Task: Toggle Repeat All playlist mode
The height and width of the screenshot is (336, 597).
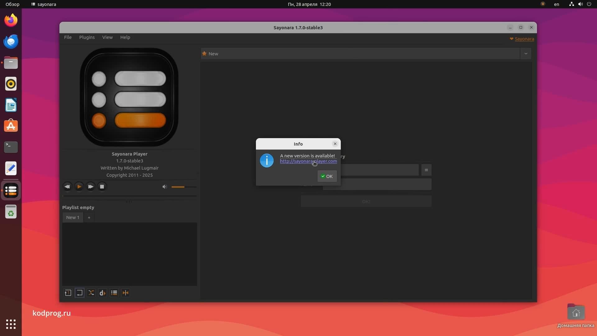Action: (x=79, y=293)
